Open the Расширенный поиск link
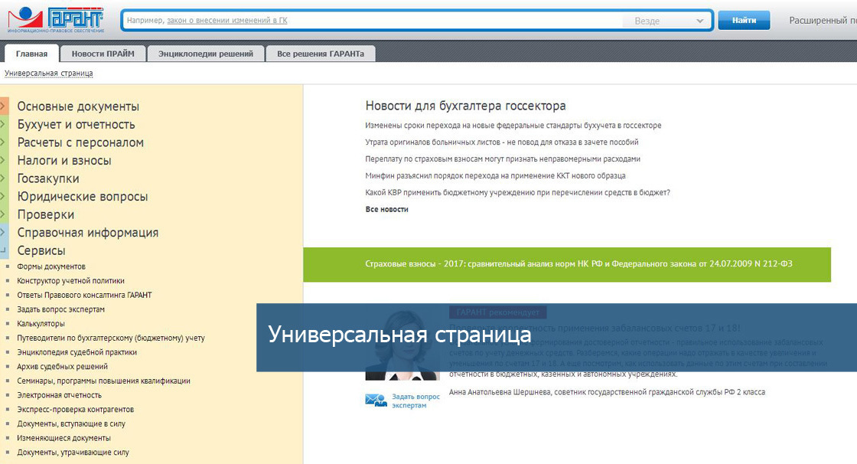857x464 pixels. tap(823, 20)
